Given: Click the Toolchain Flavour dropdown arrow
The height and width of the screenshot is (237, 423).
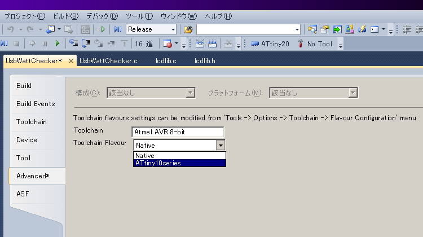Looking at the screenshot, I should [221, 145].
